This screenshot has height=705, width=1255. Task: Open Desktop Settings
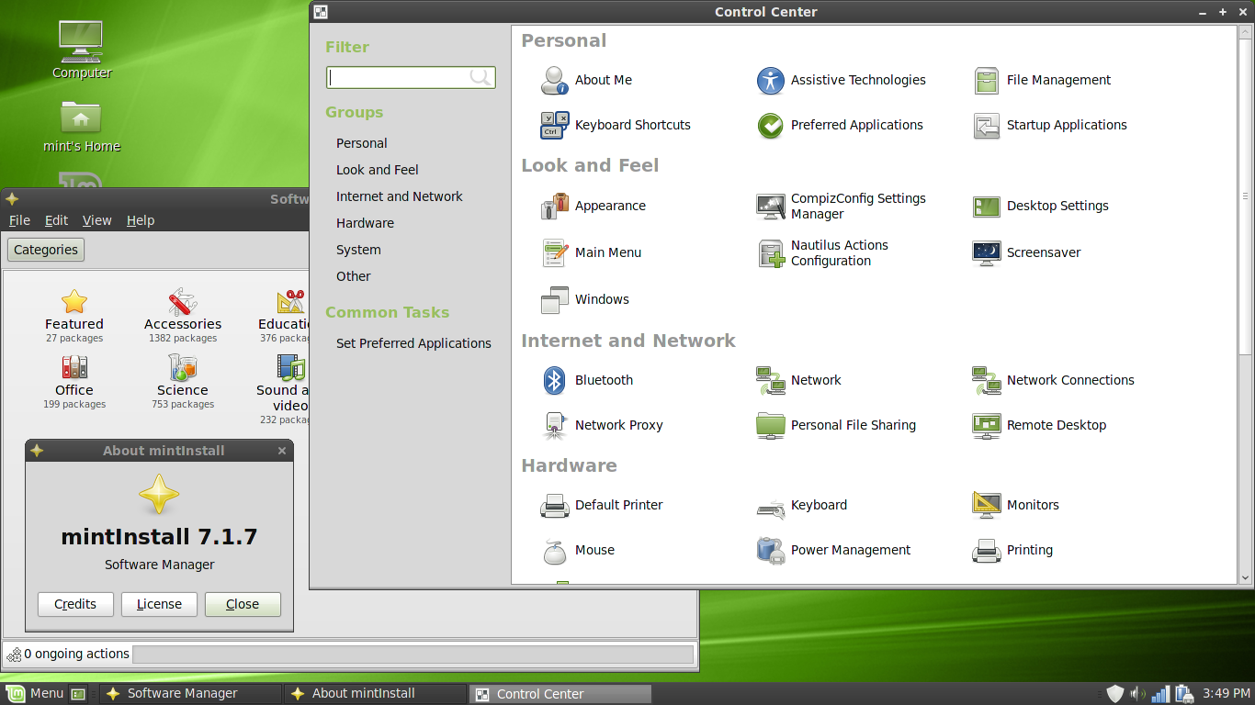click(x=1041, y=206)
